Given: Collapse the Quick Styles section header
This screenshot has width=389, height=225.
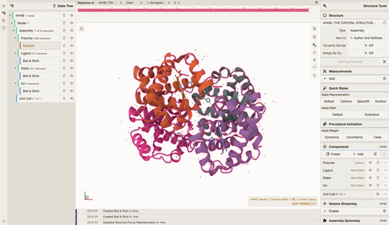Looking at the screenshot, I should click(x=355, y=88).
